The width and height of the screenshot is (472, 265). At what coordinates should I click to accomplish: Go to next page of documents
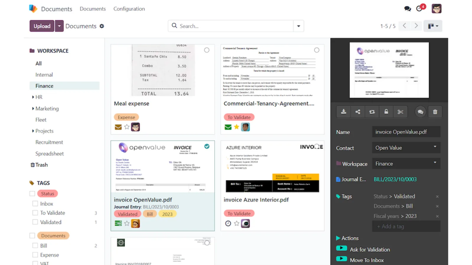click(416, 26)
